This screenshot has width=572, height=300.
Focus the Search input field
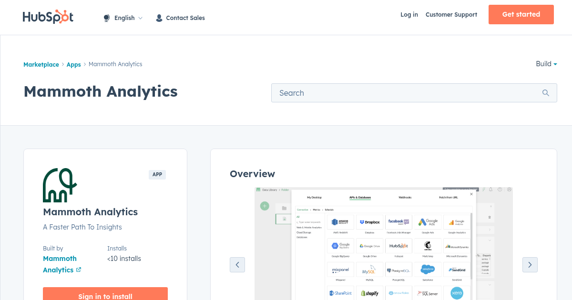(414, 93)
